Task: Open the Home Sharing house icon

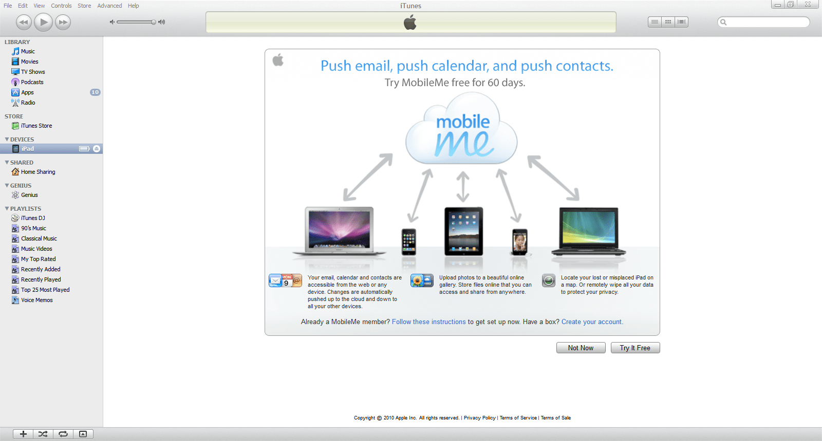Action: pyautogui.click(x=15, y=172)
